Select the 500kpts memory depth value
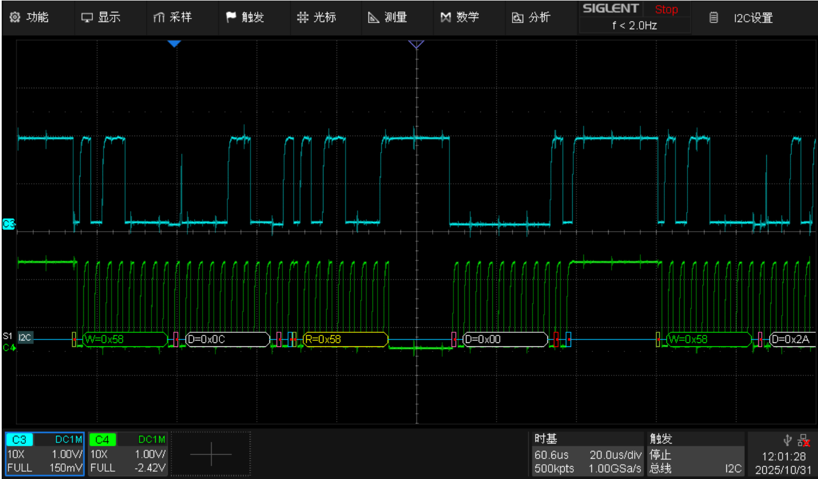Image resolution: width=818 pixels, height=479 pixels. tap(554, 468)
